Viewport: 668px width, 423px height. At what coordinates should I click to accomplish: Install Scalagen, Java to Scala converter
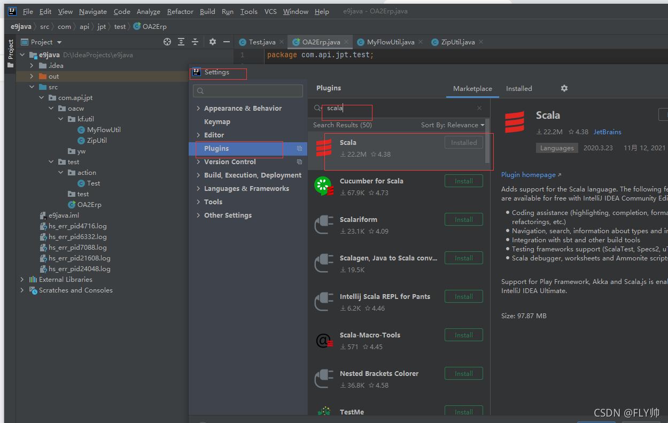tap(464, 258)
